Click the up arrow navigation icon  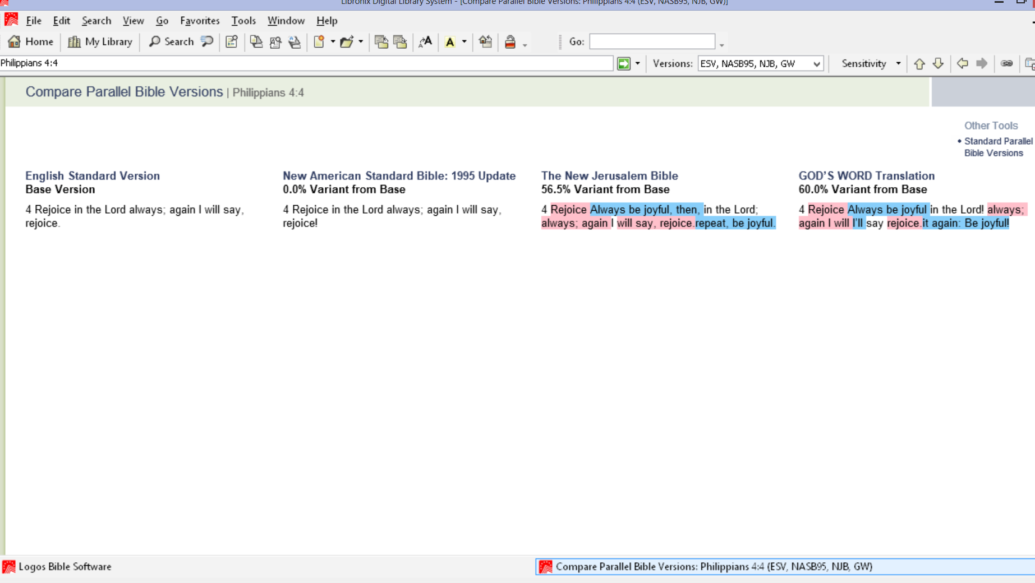919,63
